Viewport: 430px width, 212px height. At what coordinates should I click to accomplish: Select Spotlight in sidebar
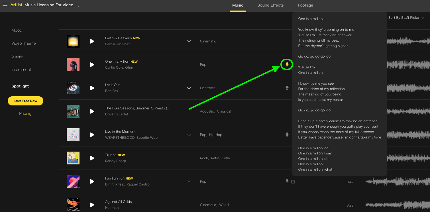click(x=20, y=86)
